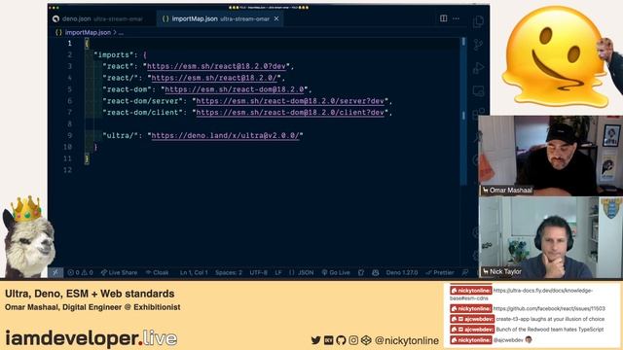Screen dimensions: 623x350
Task: Change end of line sequence via LF
Action: (x=278, y=272)
